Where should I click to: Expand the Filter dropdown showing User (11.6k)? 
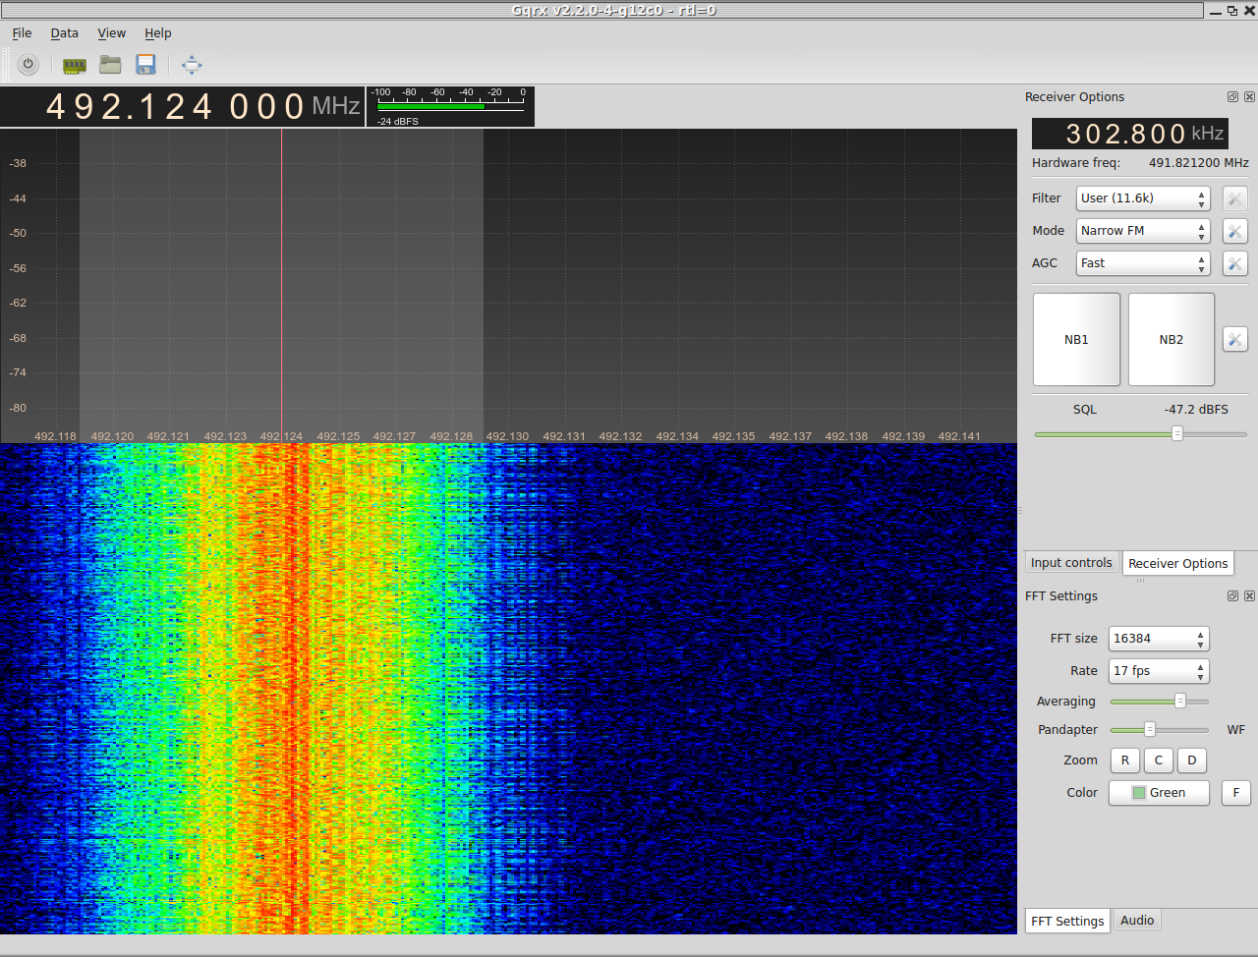[1142, 198]
